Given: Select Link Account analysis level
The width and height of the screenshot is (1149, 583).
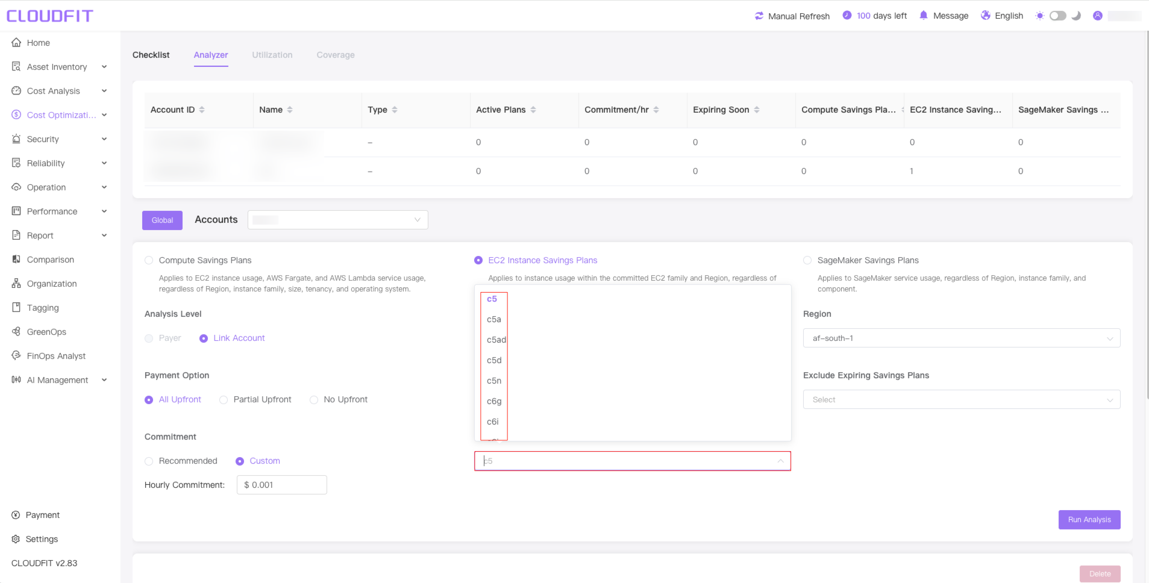Looking at the screenshot, I should tap(204, 338).
